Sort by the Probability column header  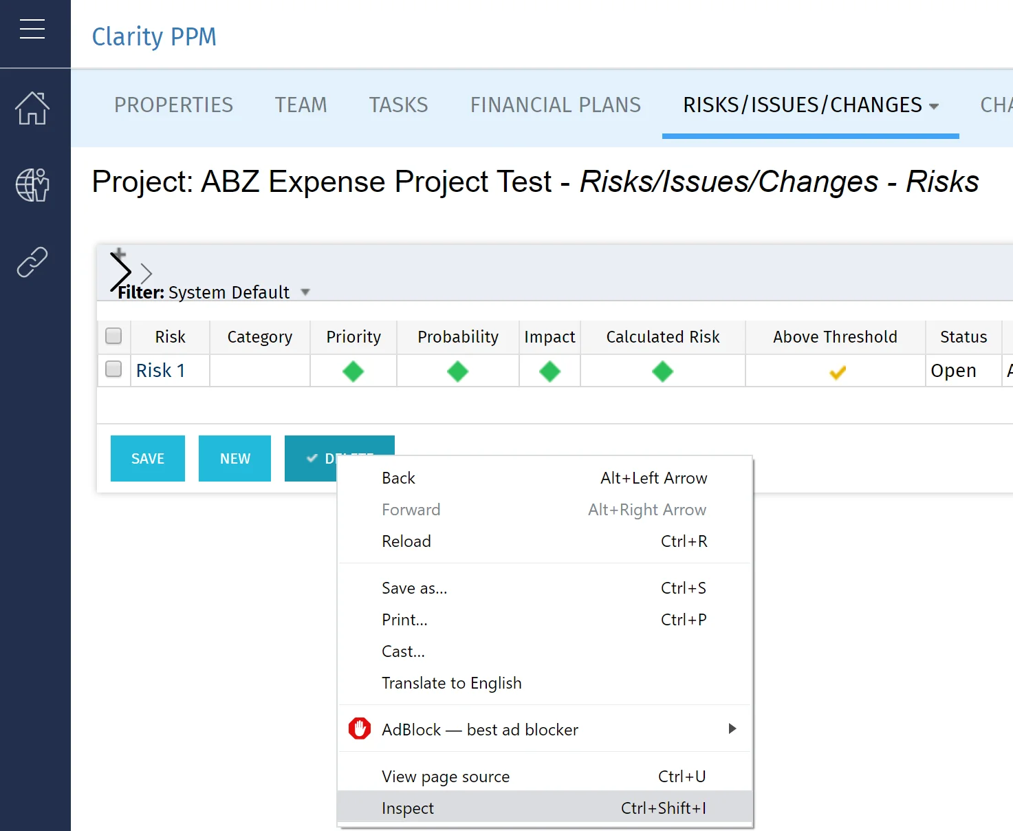click(x=458, y=337)
